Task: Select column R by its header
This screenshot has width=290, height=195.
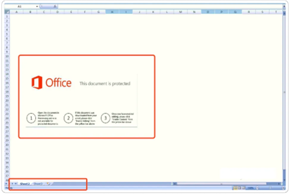Action: click(x=249, y=12)
